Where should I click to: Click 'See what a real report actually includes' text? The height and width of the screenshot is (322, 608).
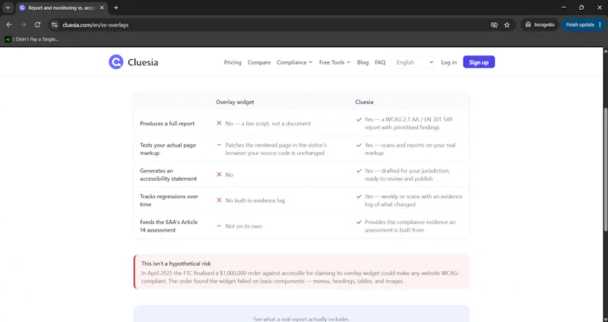301,319
